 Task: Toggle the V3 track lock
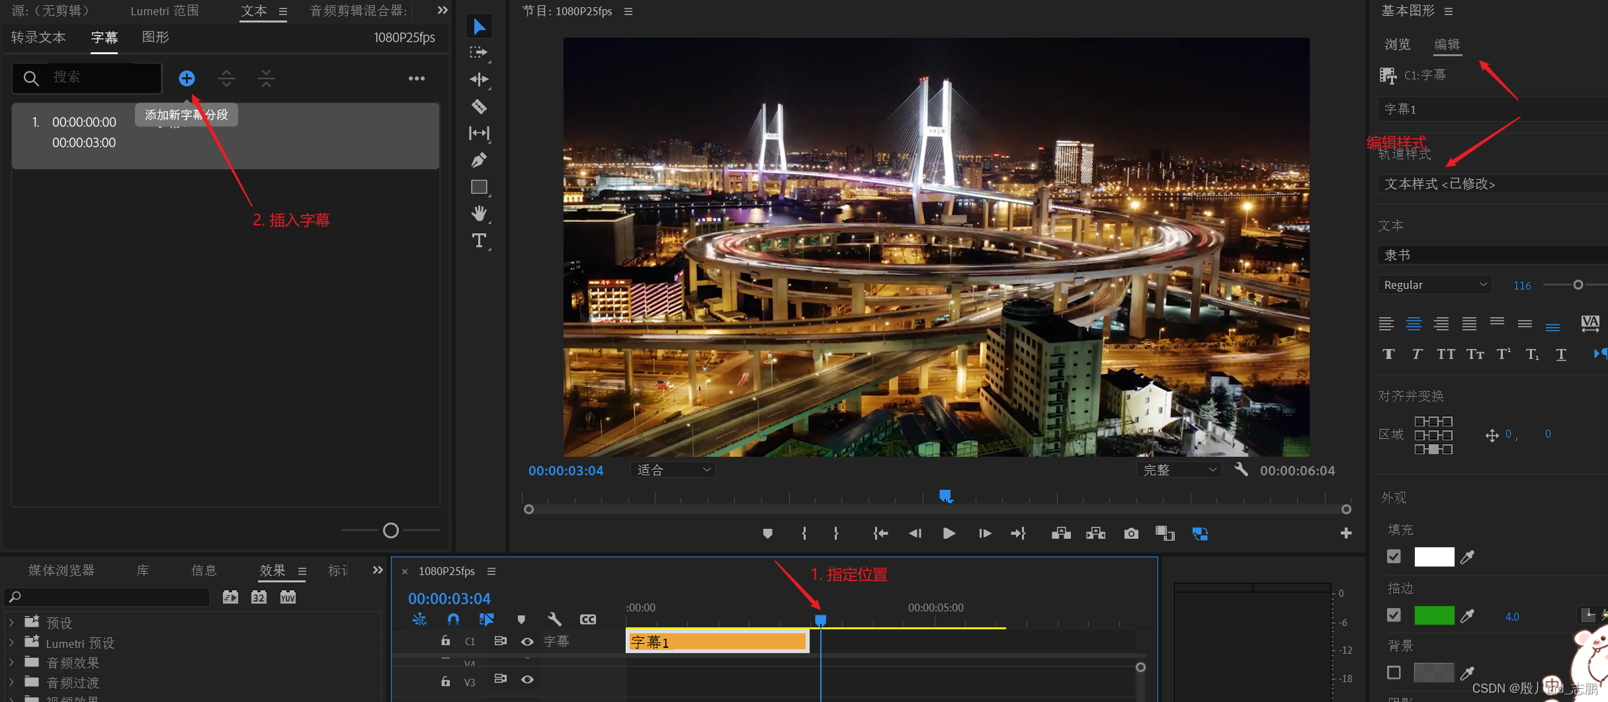446,680
